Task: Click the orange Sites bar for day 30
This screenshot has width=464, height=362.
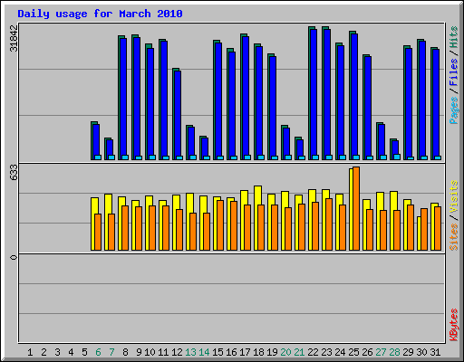Action: (424, 229)
